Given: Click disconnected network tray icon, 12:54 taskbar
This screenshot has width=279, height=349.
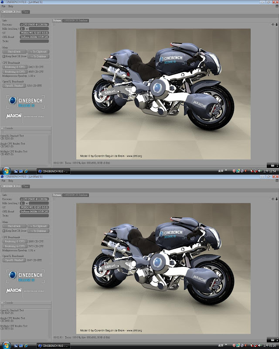Looking at the screenshot, I should pos(255,171).
